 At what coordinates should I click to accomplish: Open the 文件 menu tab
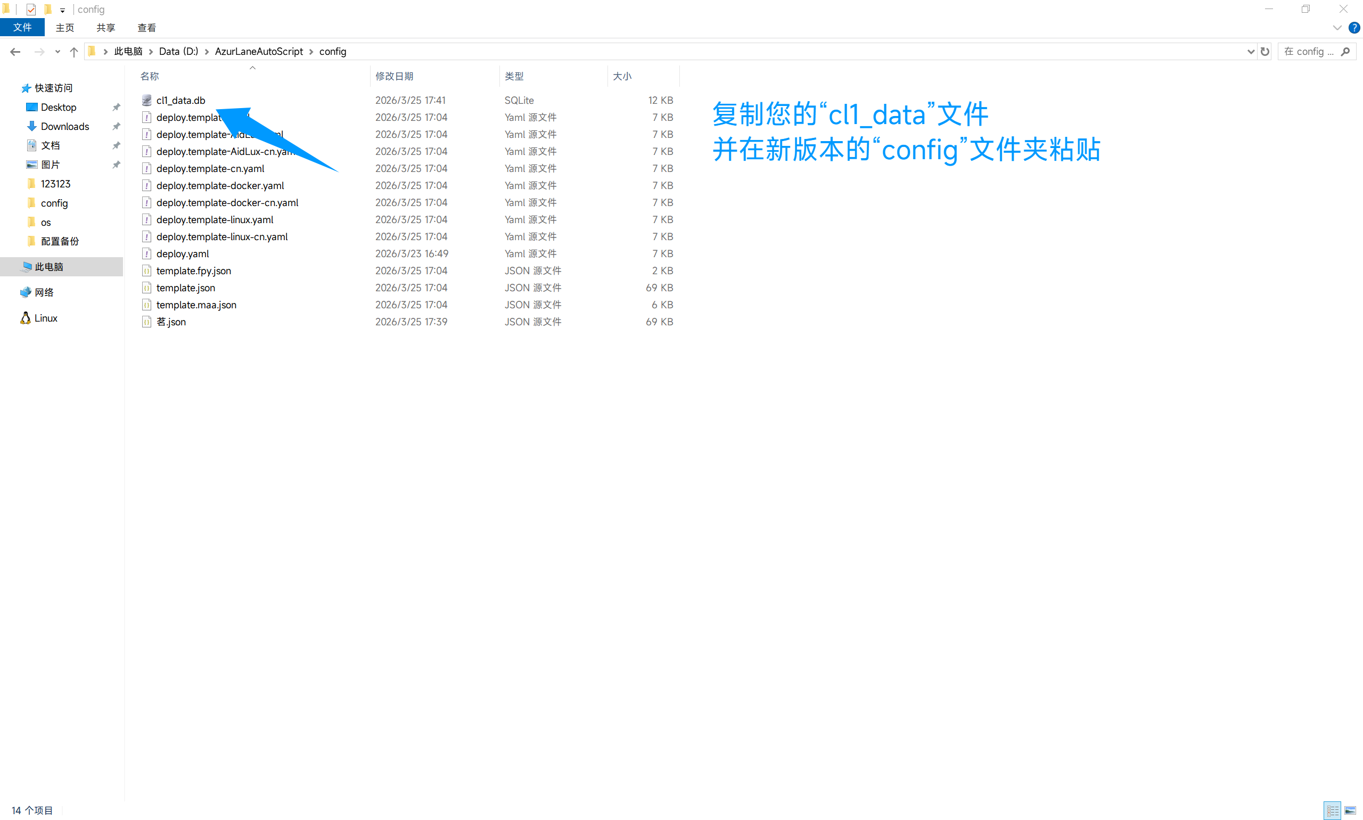(x=22, y=27)
